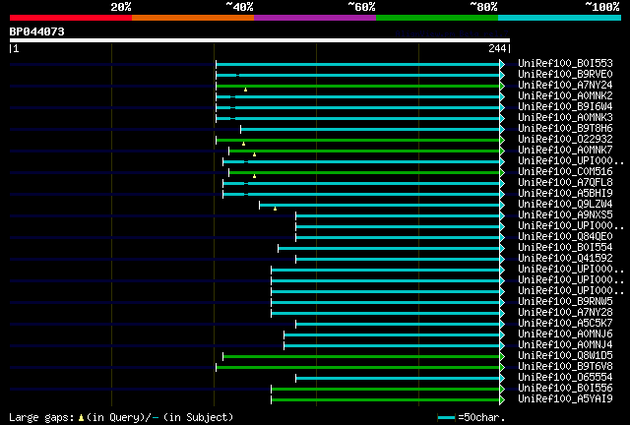The image size is (630, 425).
Task: Open the UniRef100_O22932 hit label
Action: [x=565, y=140]
